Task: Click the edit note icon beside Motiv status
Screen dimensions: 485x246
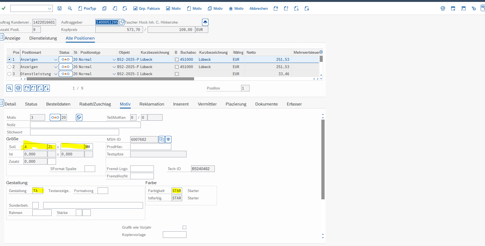Action: point(79,117)
